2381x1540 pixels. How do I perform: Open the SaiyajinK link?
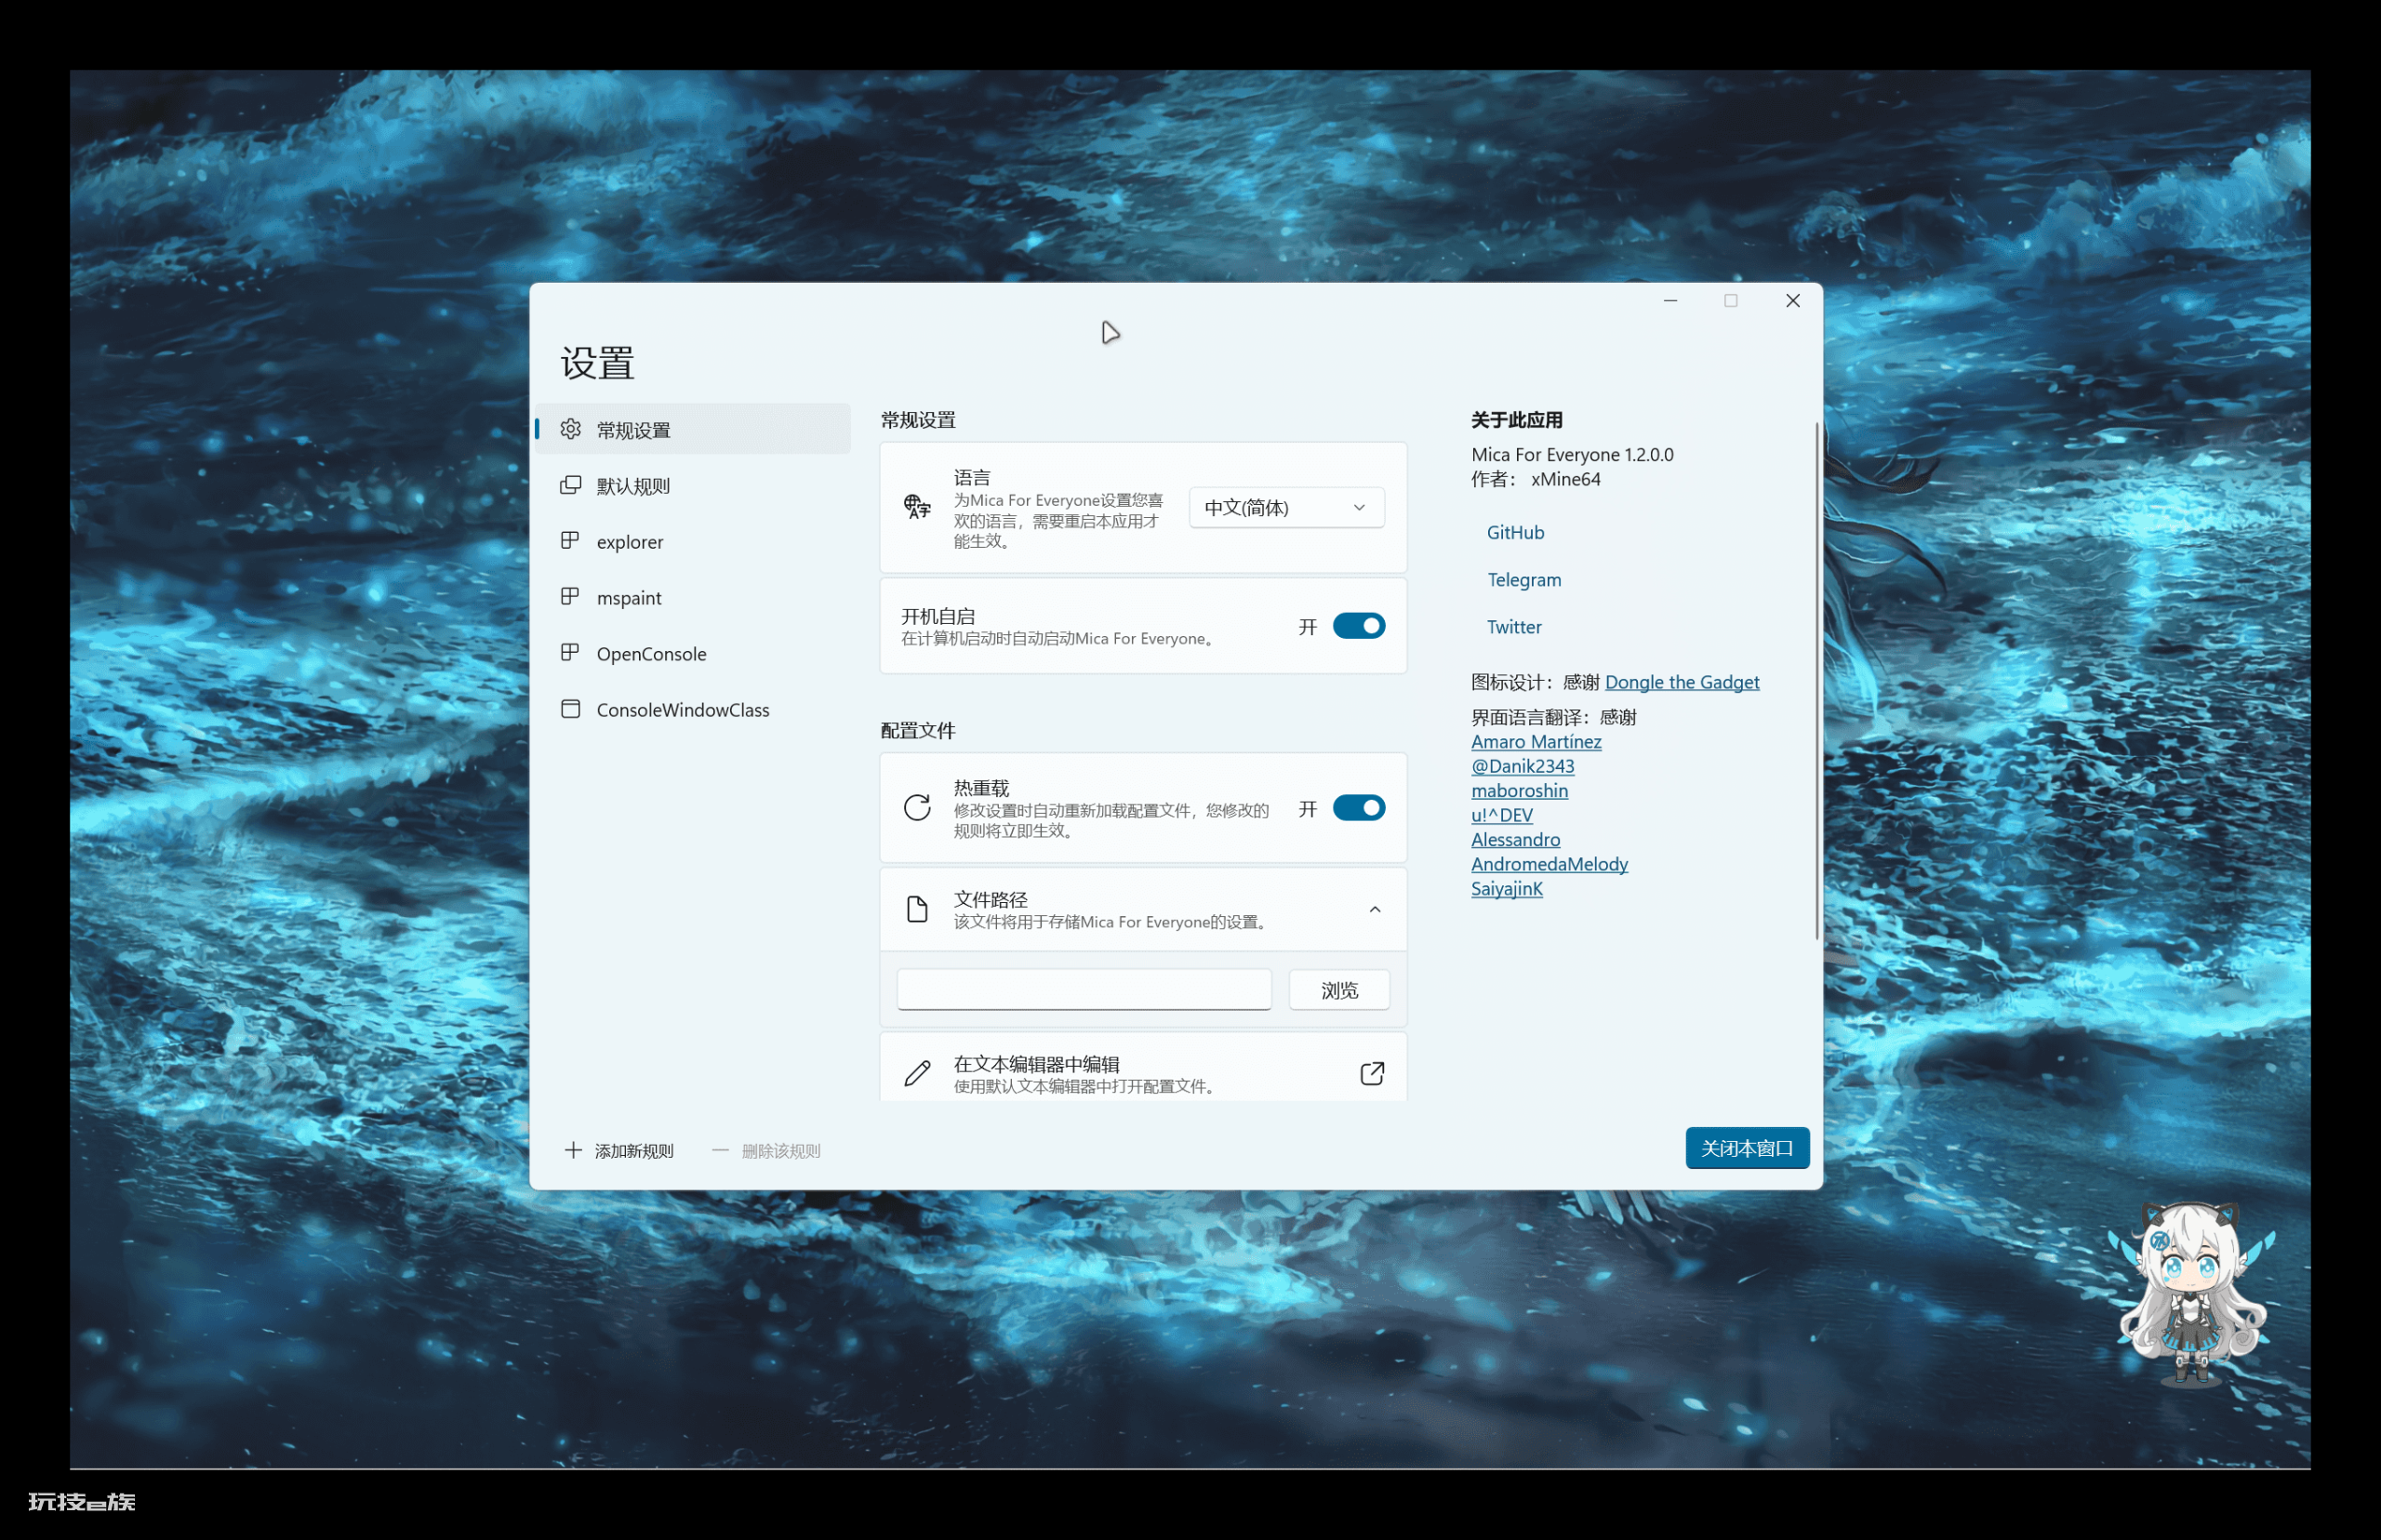click(1507, 888)
